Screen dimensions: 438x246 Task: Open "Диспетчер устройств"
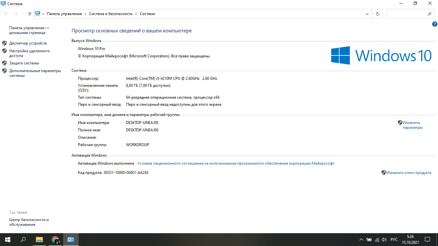pos(28,43)
